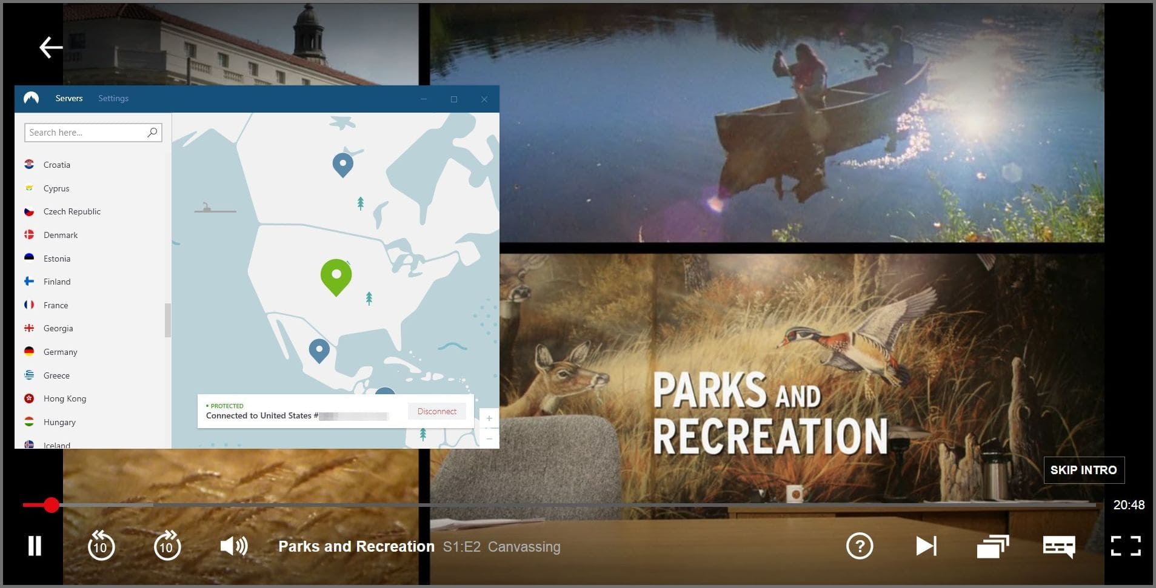This screenshot has height=588, width=1156.
Task: Zoom out on the map with minus
Action: tap(489, 438)
